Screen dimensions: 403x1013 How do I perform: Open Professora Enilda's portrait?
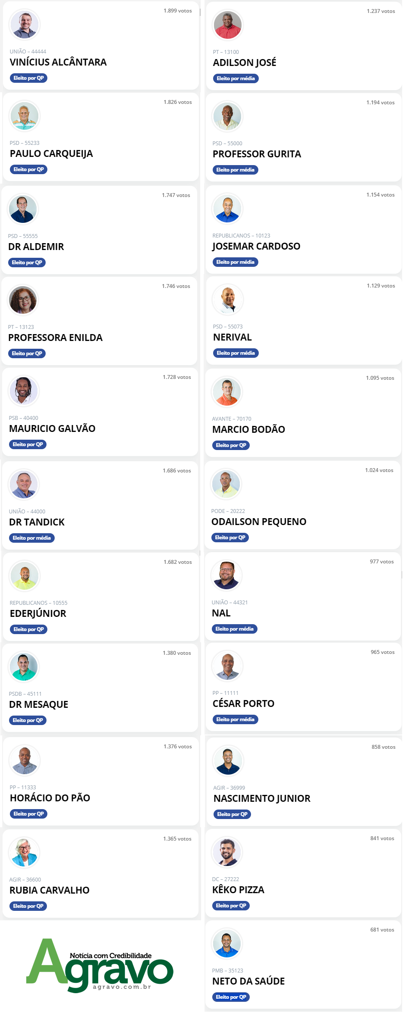pos(23,300)
